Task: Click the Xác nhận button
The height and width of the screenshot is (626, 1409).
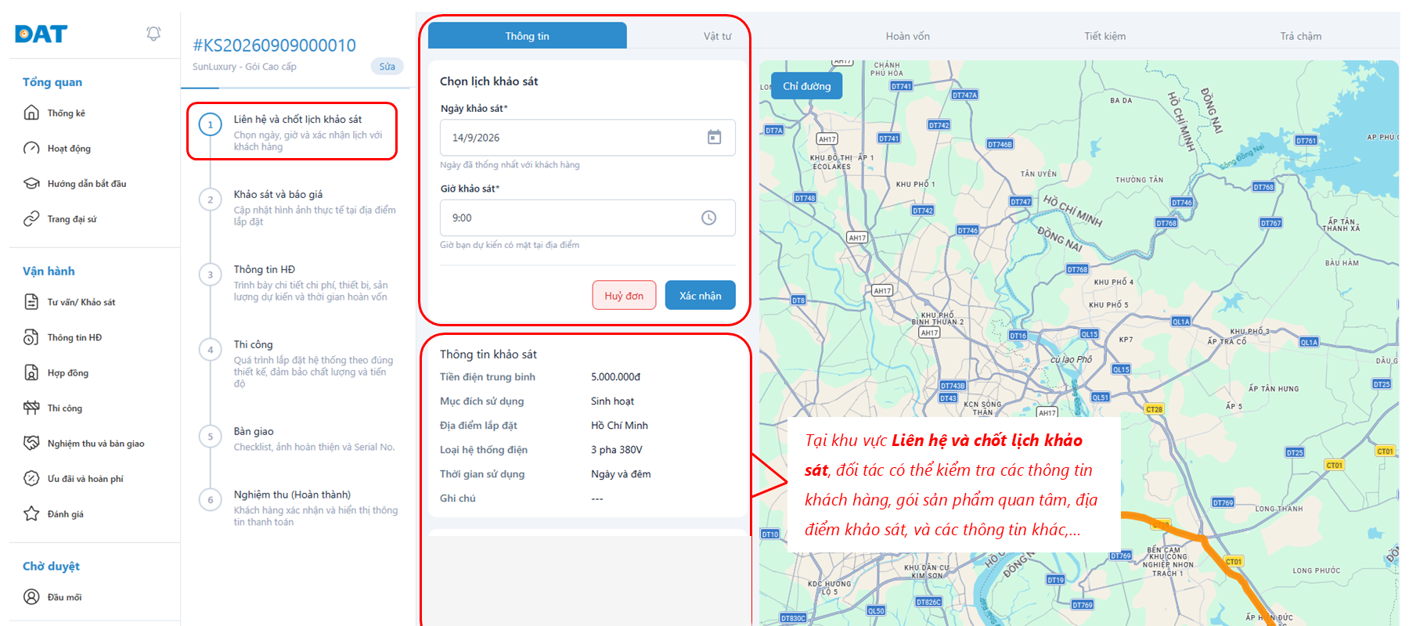Action: pos(700,295)
